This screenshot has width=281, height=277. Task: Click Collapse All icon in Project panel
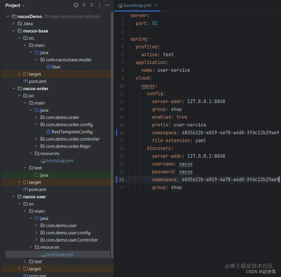pyautogui.click(x=92, y=5)
